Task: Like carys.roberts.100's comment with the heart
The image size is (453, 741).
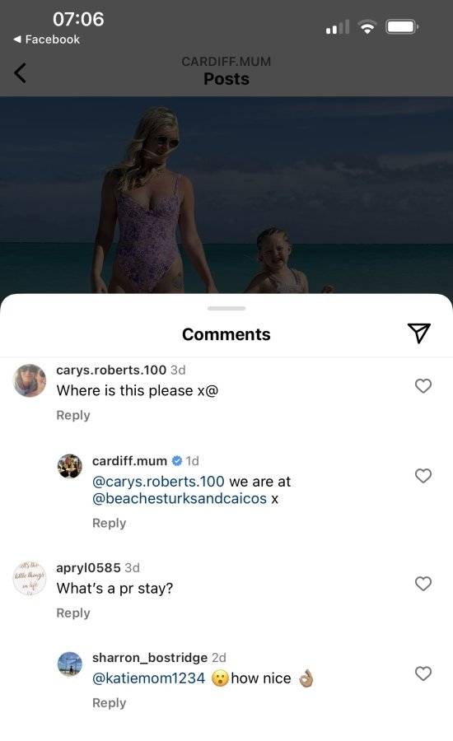Action: (x=423, y=385)
